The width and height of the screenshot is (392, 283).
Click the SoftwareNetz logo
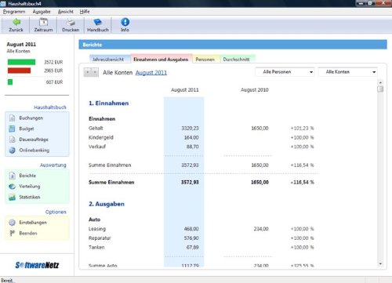37,265
